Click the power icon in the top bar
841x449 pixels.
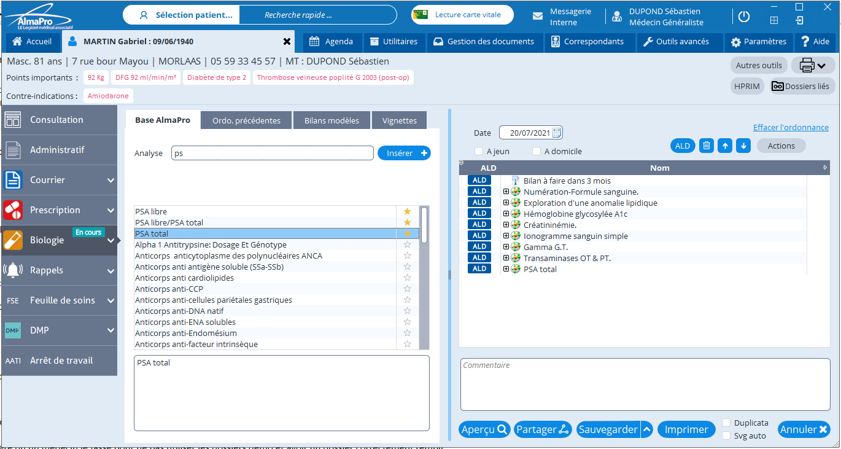pos(744,17)
